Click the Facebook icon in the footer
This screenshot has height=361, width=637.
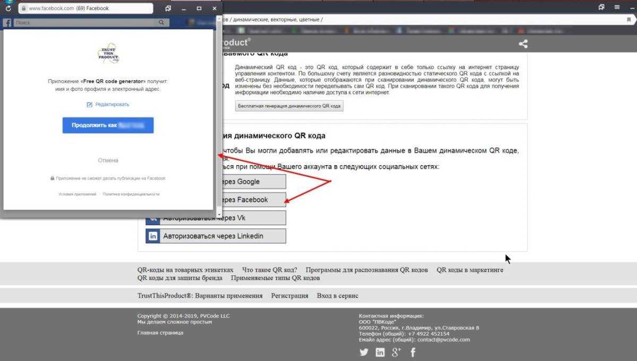click(x=412, y=352)
